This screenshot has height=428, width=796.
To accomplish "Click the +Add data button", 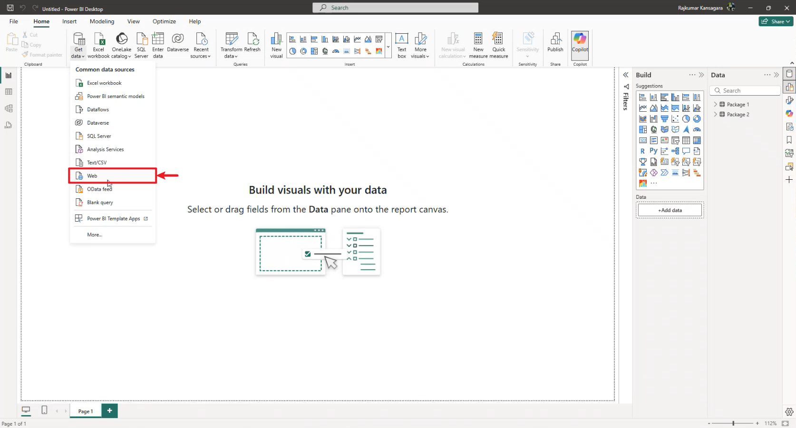I will (670, 210).
